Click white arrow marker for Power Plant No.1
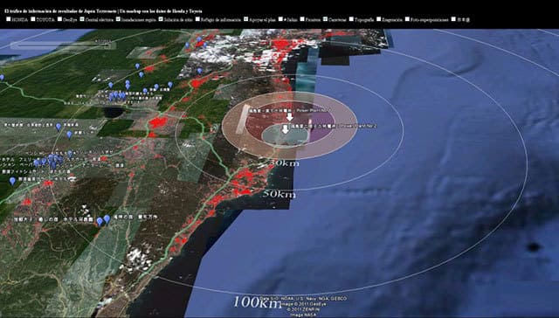The height and width of the screenshot is (318, 559). click(x=290, y=116)
